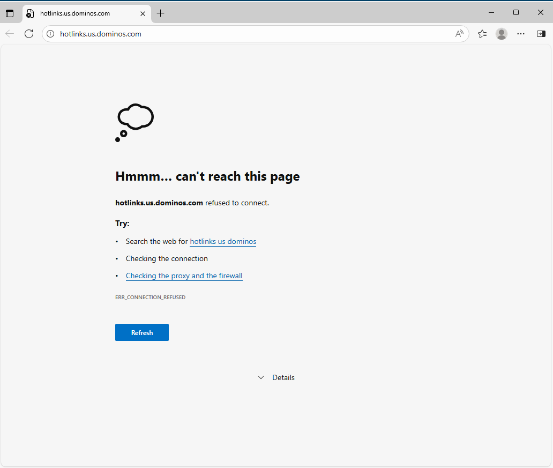Image resolution: width=553 pixels, height=468 pixels.
Task: Maximize the browser window
Action: pos(516,12)
